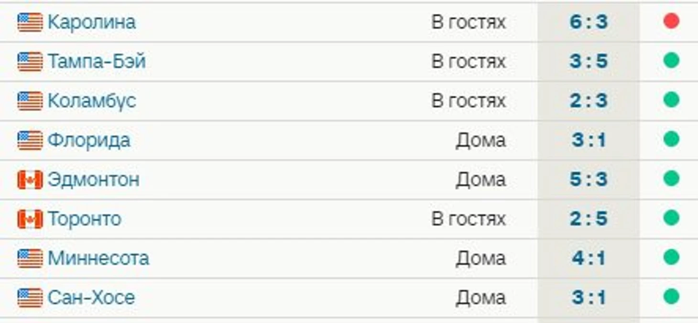This screenshot has width=698, height=323.
Task: Click the Canada flag beside Эдмонтон
Action: click(30, 180)
